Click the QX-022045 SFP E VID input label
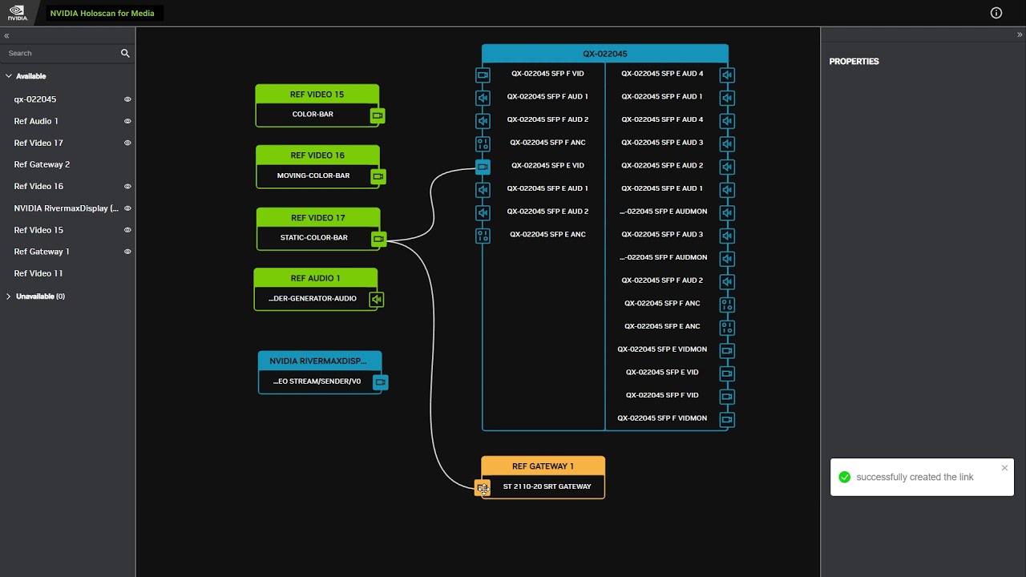Viewport: 1026px width, 577px height. pyautogui.click(x=547, y=166)
